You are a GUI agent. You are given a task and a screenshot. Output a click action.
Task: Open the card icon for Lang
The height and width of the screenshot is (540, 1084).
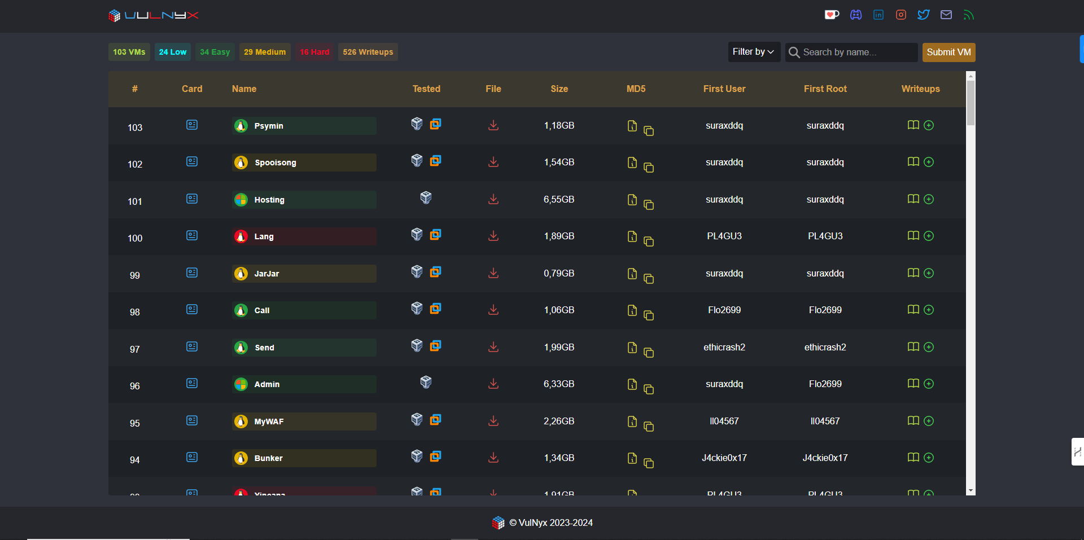pyautogui.click(x=192, y=235)
